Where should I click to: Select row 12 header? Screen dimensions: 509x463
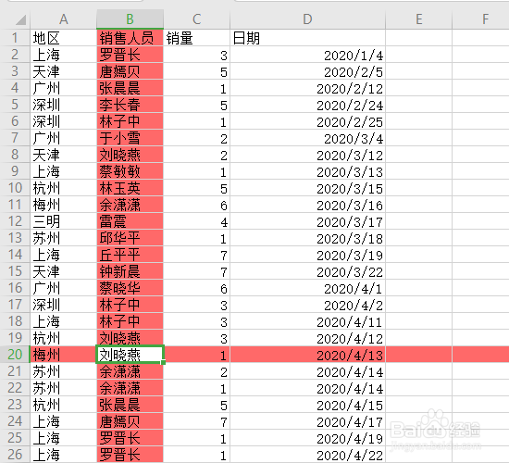15,221
